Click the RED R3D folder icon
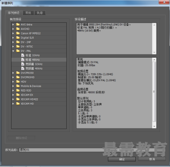The width and height of the screenshot is (170, 167). click(x=18, y=90)
